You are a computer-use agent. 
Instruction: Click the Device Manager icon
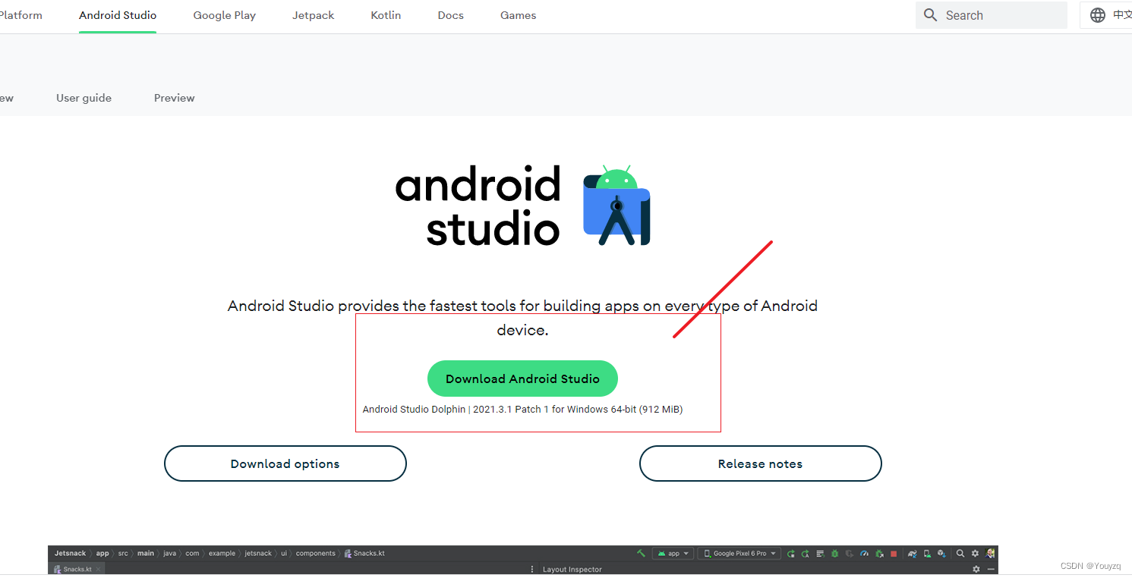coord(927,554)
